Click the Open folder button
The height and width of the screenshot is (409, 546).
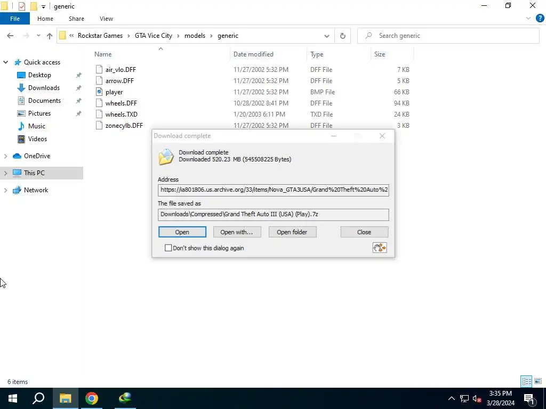(292, 232)
